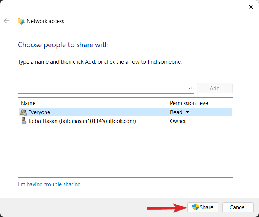Viewport: 259px width, 217px height.
Task: Click the Network access folder icon
Action: [21, 21]
